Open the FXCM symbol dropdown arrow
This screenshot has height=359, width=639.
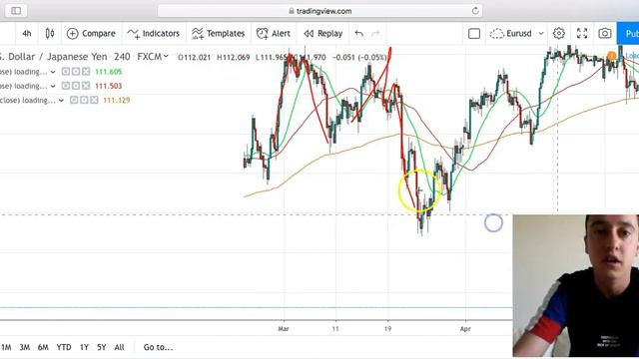pos(166,57)
